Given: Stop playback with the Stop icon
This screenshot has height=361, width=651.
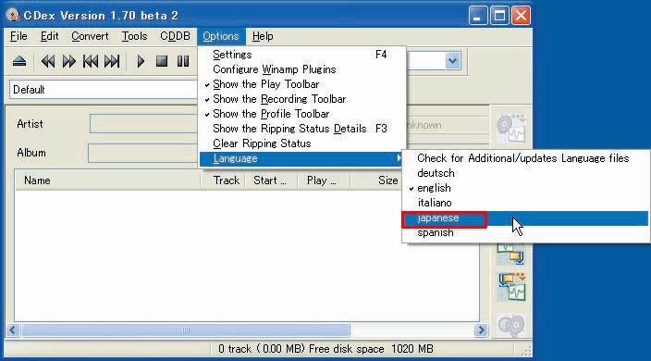Looking at the screenshot, I should tap(162, 61).
